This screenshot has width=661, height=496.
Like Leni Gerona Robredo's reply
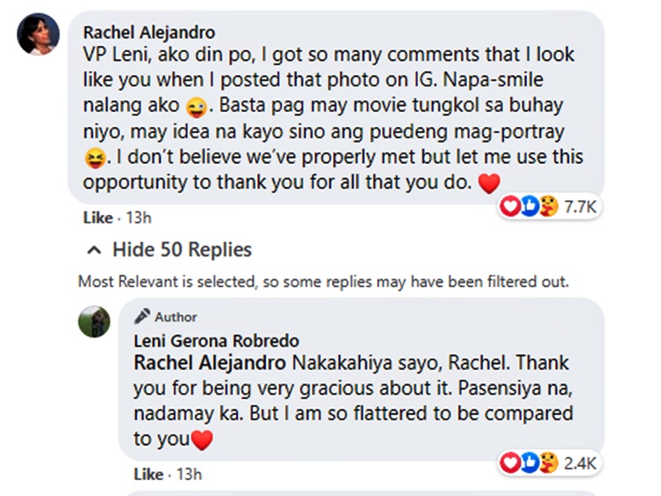point(148,474)
